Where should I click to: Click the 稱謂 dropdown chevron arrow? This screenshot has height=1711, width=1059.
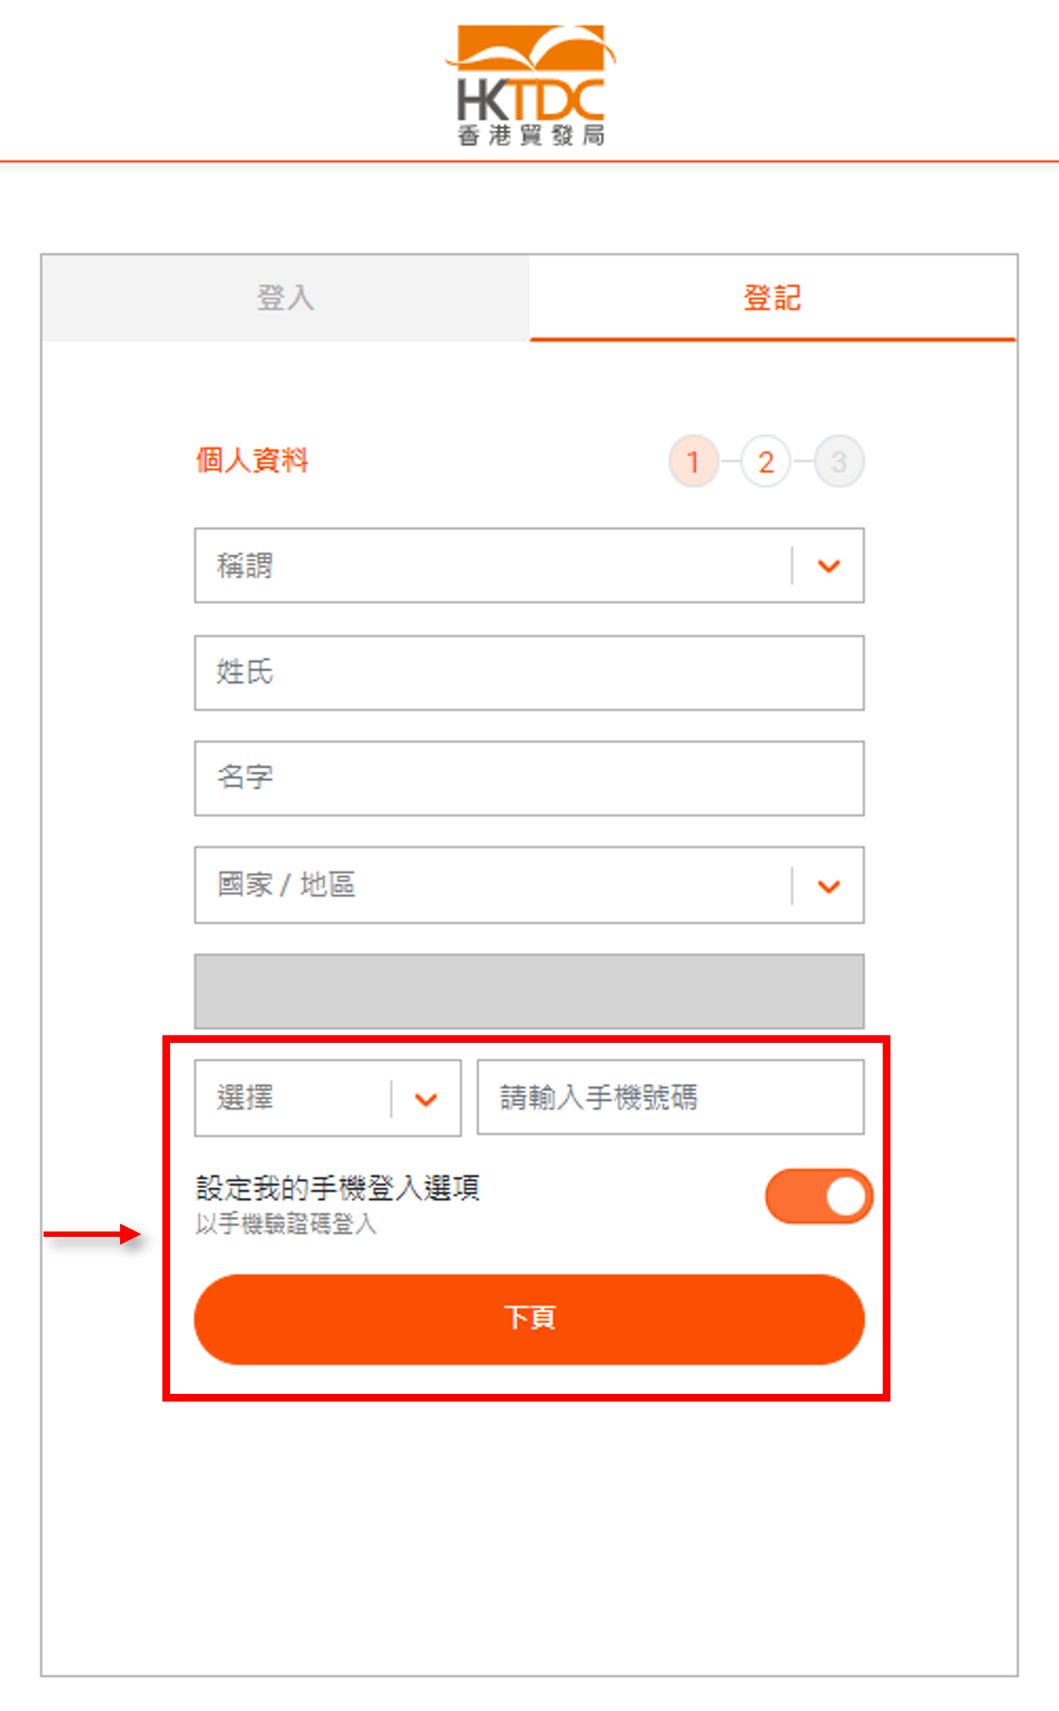[x=829, y=566]
